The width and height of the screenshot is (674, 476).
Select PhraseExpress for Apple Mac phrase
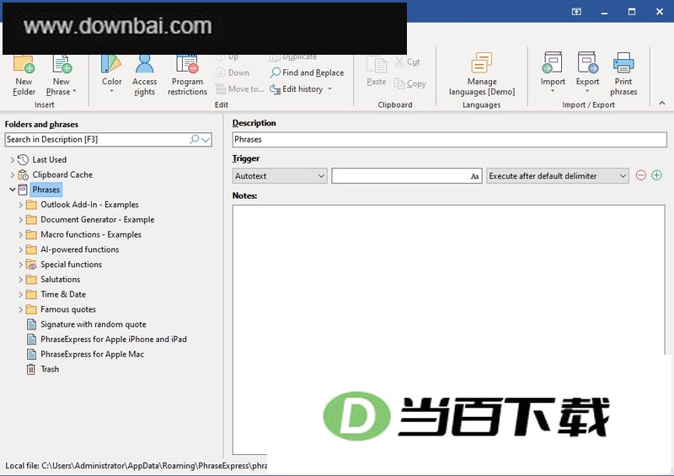(x=92, y=355)
